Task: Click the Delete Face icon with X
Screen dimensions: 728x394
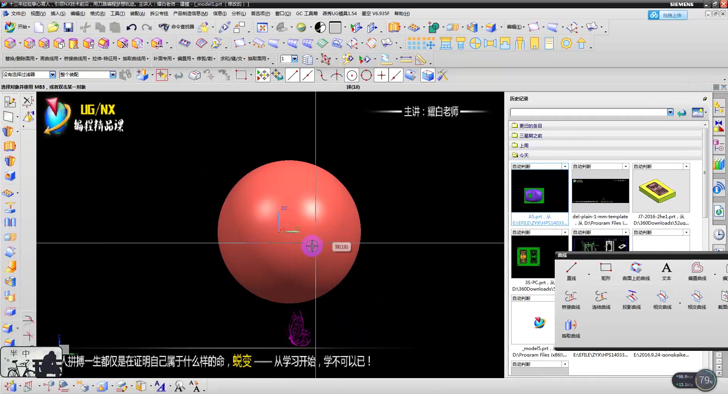Action: click(122, 44)
